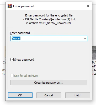Click the 'Show password' label text
This screenshot has height=105, width=96.
point(24,60)
